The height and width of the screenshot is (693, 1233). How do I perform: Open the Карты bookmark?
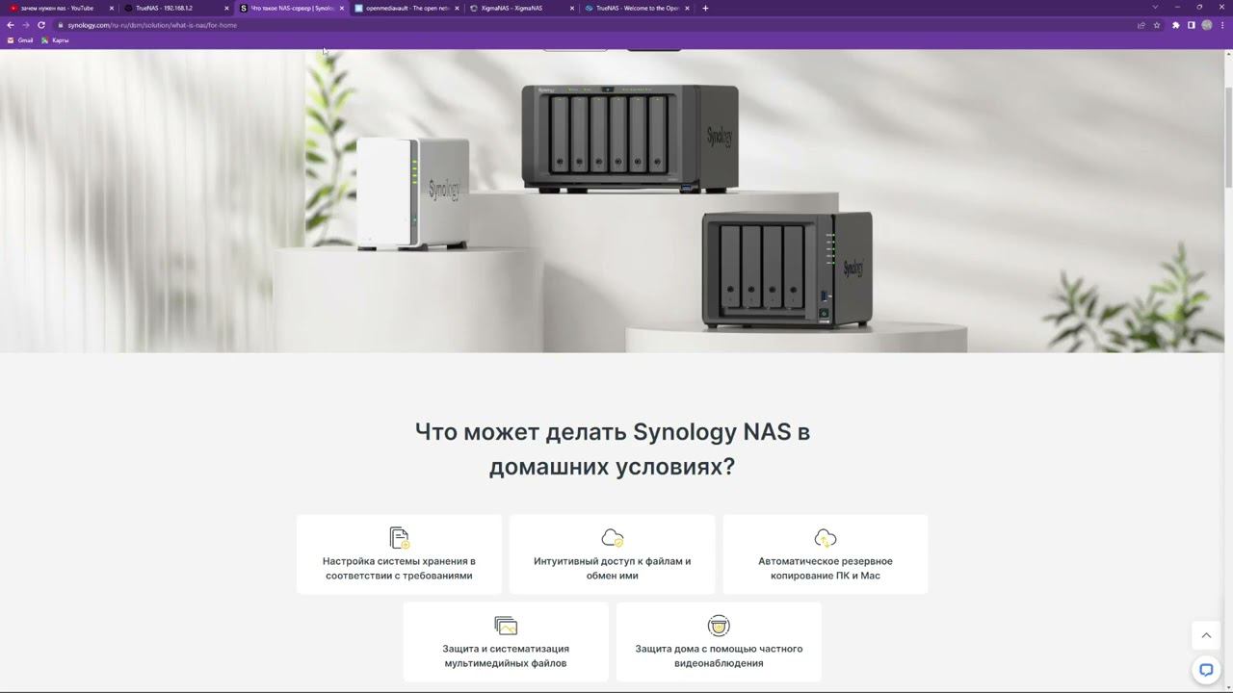55,40
